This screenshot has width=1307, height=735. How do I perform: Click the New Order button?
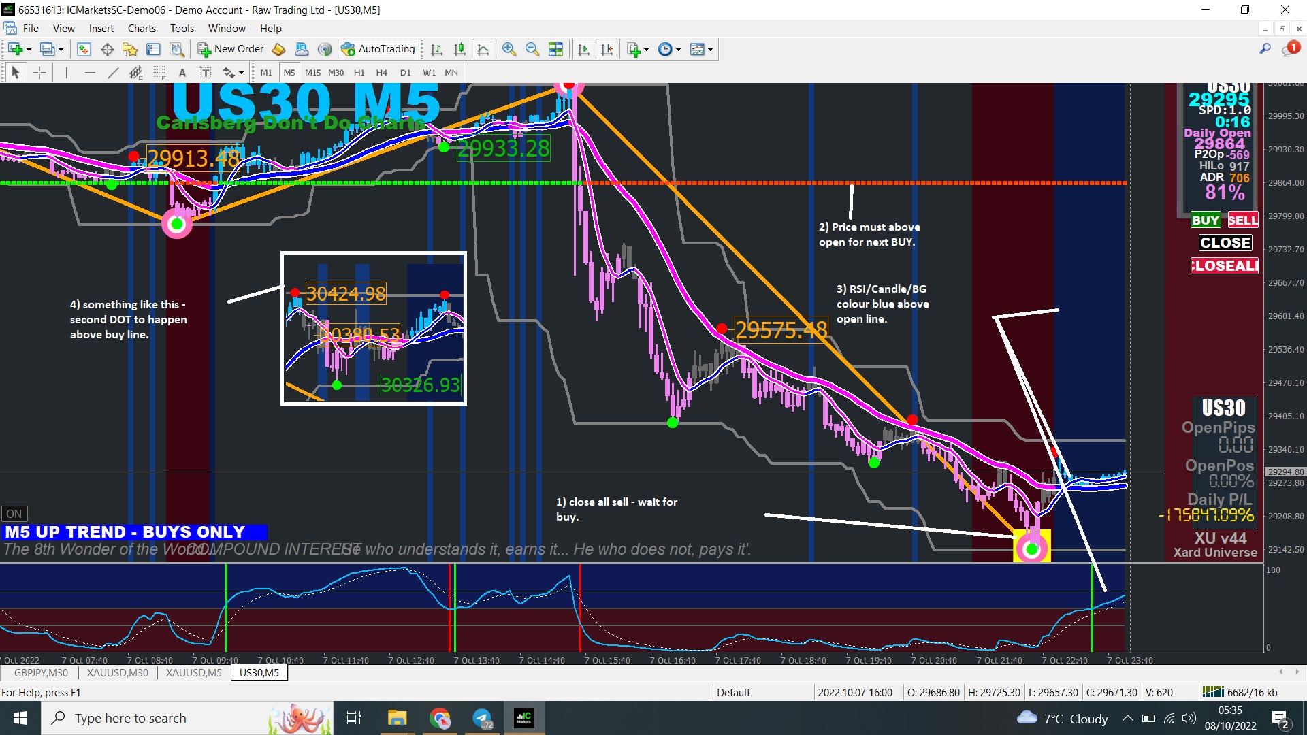click(x=231, y=49)
